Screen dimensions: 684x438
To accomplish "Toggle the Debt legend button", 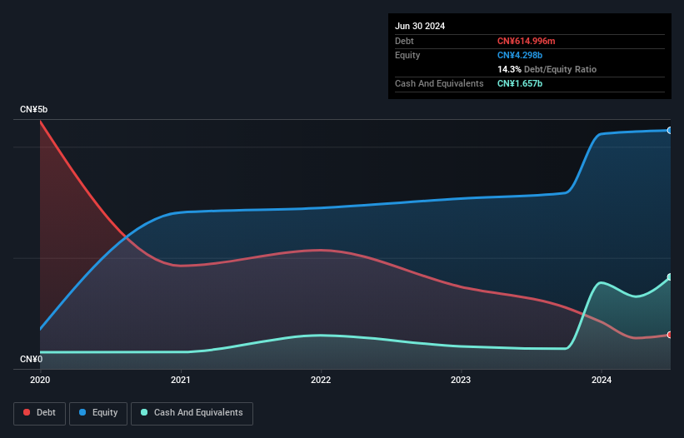I will pos(40,413).
